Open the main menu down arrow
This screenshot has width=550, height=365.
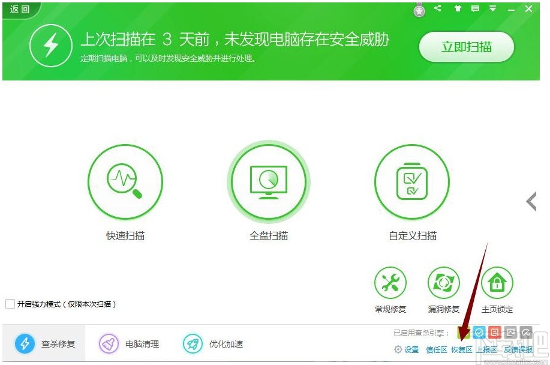(493, 8)
